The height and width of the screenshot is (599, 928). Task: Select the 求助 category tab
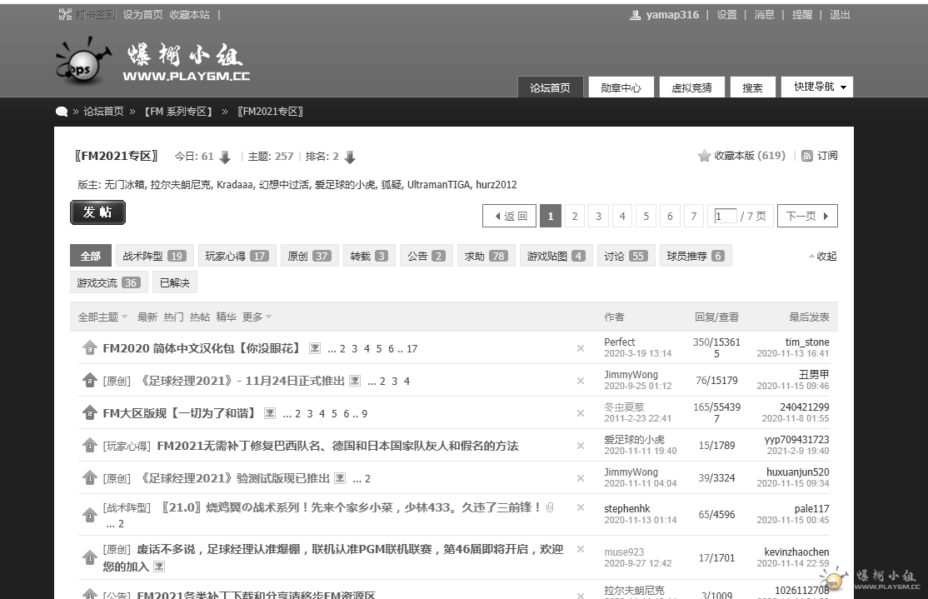[x=486, y=256]
